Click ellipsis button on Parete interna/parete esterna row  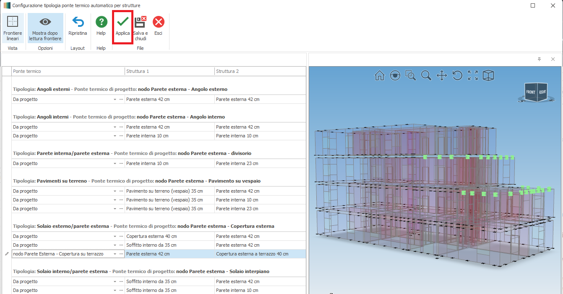point(121,164)
